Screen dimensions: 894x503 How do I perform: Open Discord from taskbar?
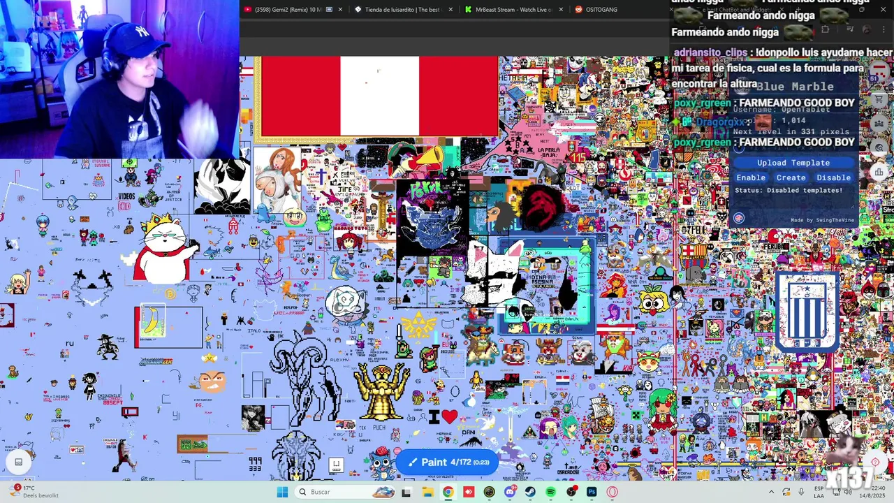(x=510, y=492)
